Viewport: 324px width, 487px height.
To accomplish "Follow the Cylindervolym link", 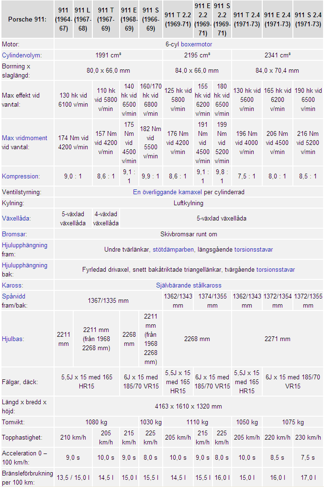I will 22,55.
